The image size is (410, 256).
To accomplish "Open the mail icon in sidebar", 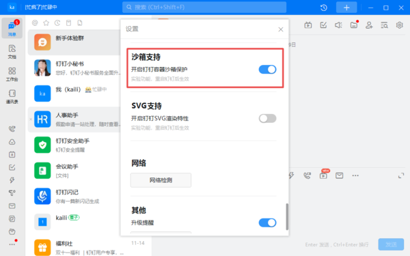I will click(12, 206).
